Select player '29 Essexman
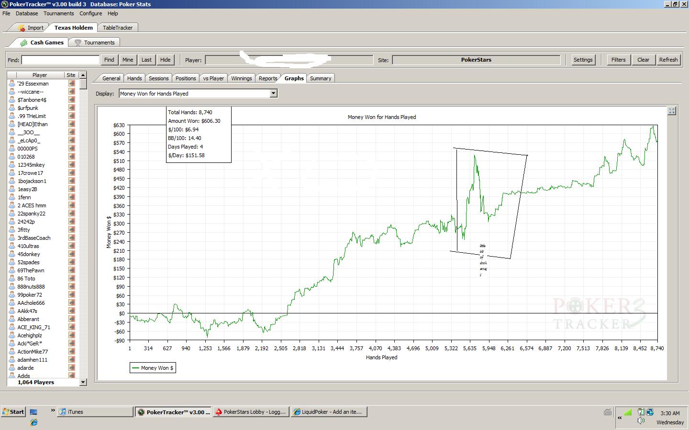The width and height of the screenshot is (689, 430). click(33, 84)
